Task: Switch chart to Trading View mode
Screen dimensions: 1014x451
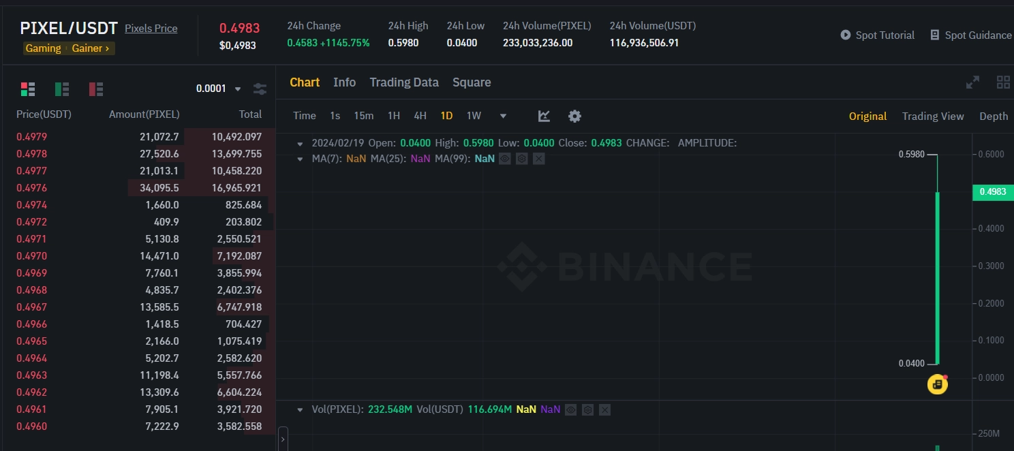Action: (933, 116)
